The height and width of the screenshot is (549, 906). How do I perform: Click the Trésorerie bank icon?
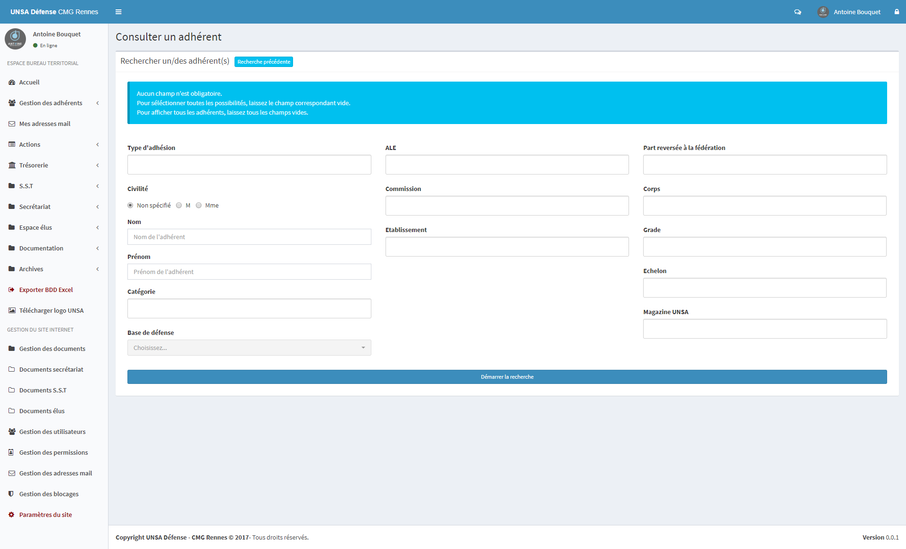tap(12, 165)
